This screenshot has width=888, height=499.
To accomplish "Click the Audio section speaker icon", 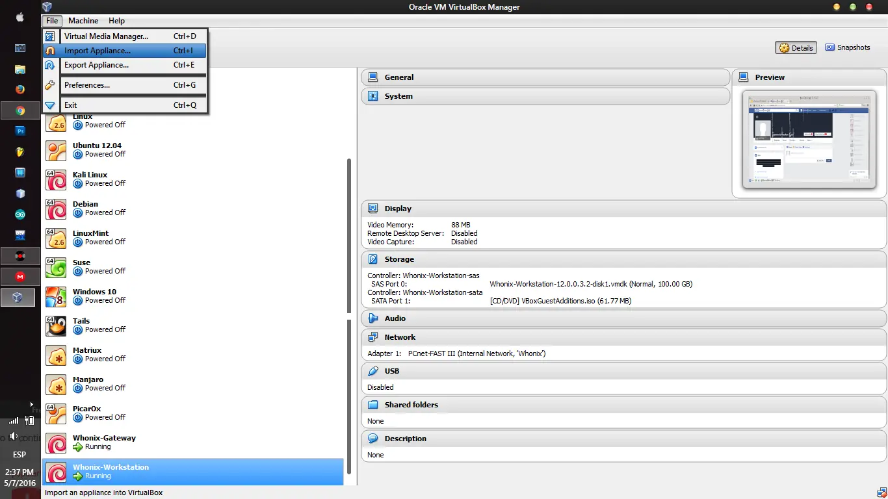I will (373, 318).
